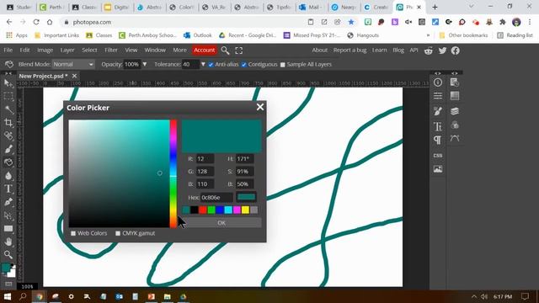
Task: Pick the yellow preset swatch
Action: pyautogui.click(x=245, y=210)
